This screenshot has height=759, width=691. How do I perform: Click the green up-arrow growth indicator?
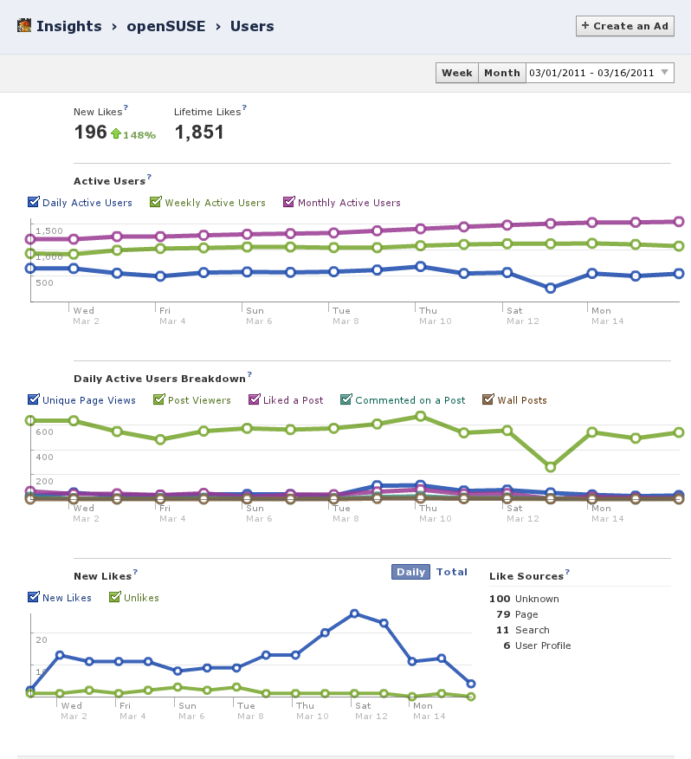(x=115, y=134)
